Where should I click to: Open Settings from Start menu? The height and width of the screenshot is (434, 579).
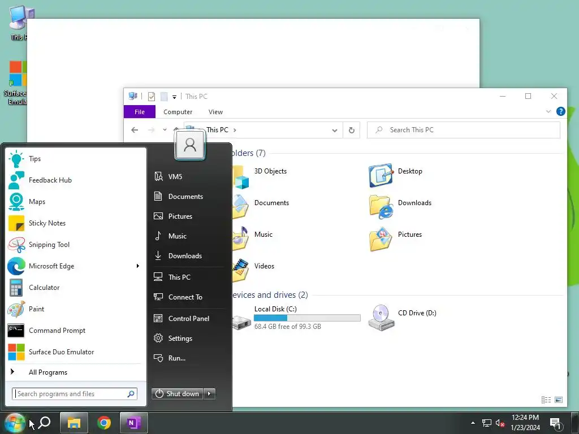pos(188,338)
